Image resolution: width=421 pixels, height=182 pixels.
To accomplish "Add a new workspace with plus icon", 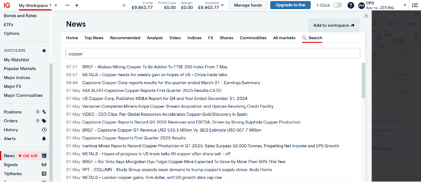I will click(x=77, y=5).
